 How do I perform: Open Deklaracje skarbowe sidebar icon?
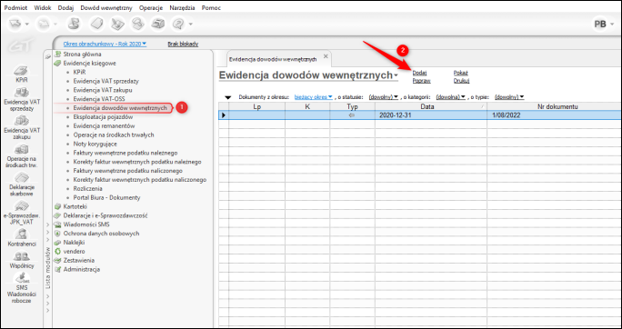(21, 177)
